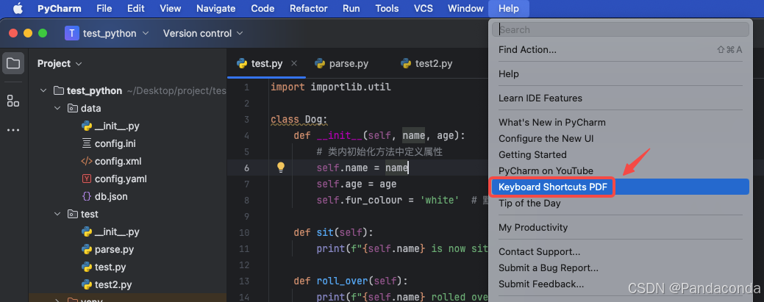
Task: Collapse the test folder node
Action: point(57,214)
